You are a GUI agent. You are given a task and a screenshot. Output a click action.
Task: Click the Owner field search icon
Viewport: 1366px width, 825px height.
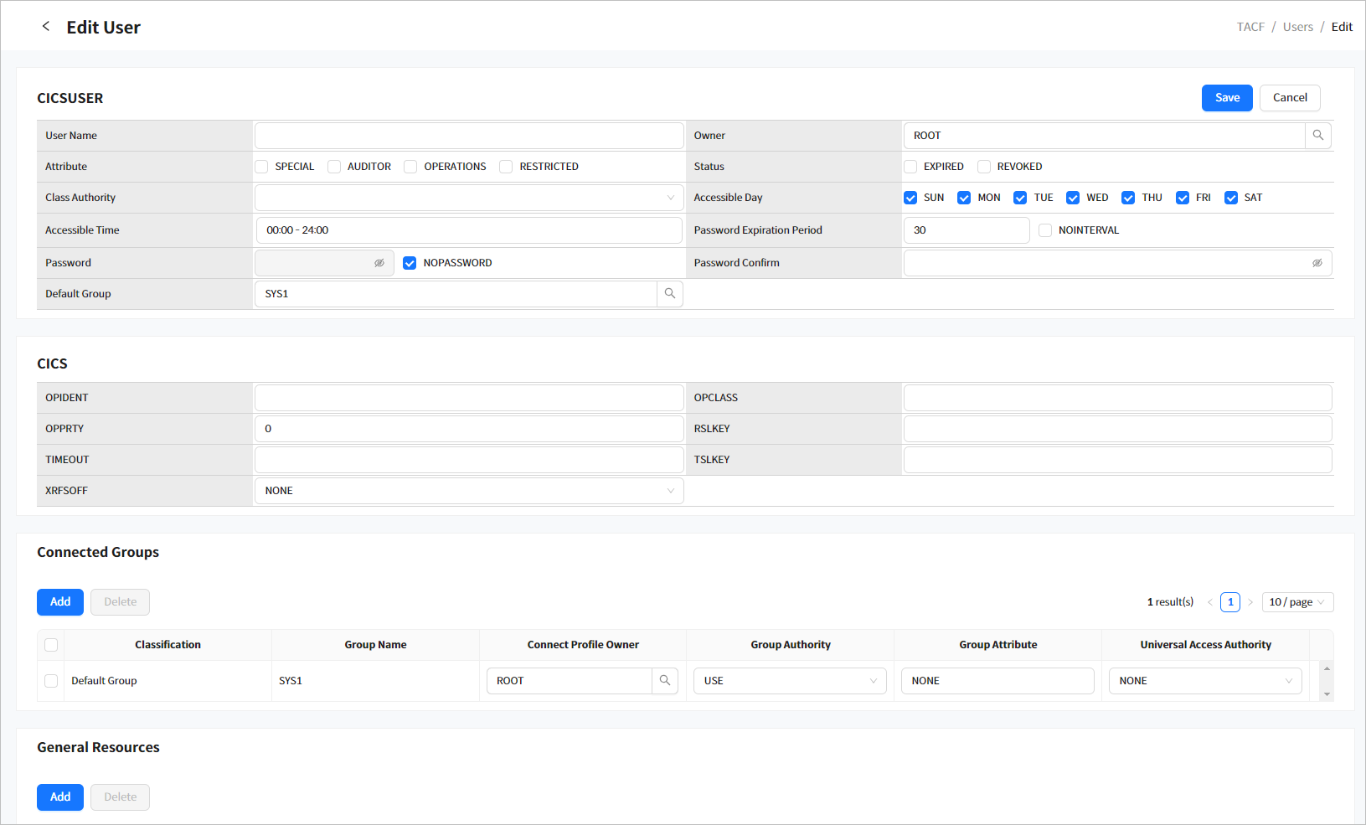tap(1317, 136)
